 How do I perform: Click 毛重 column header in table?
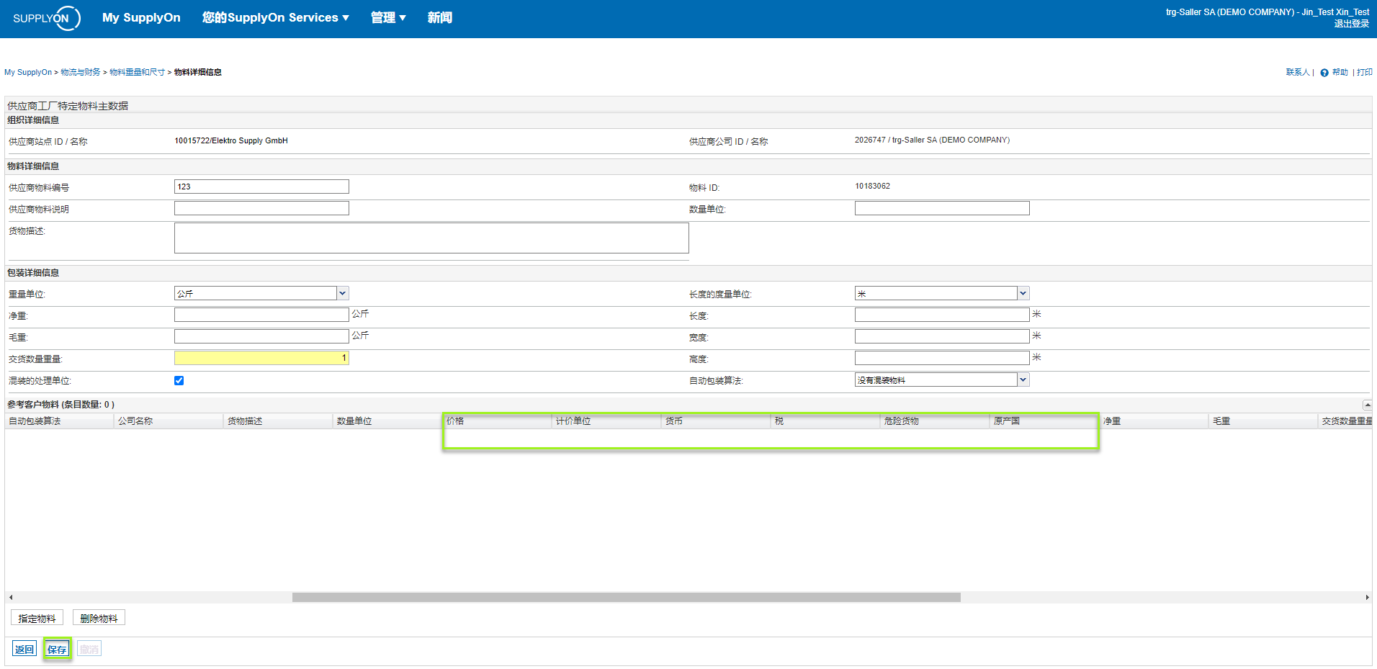point(1263,421)
